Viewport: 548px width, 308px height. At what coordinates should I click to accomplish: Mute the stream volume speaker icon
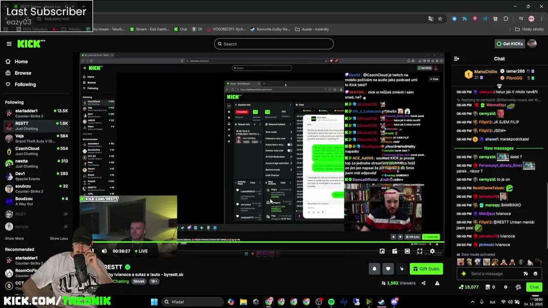point(104,251)
